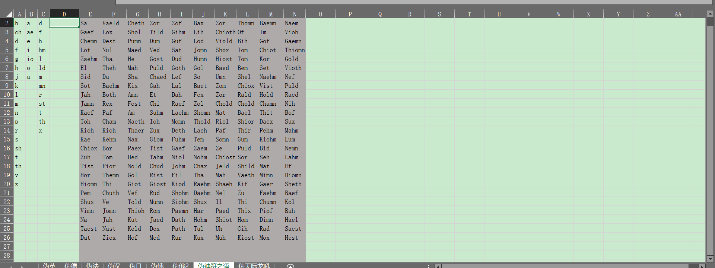Select cell containing "Chaed"
Screen dimensions: 715x268
(159, 77)
